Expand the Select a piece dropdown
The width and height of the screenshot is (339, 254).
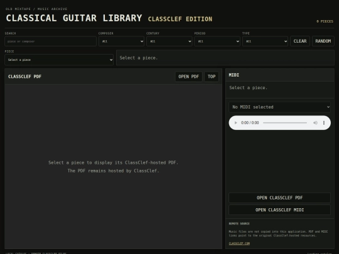[x=59, y=60]
